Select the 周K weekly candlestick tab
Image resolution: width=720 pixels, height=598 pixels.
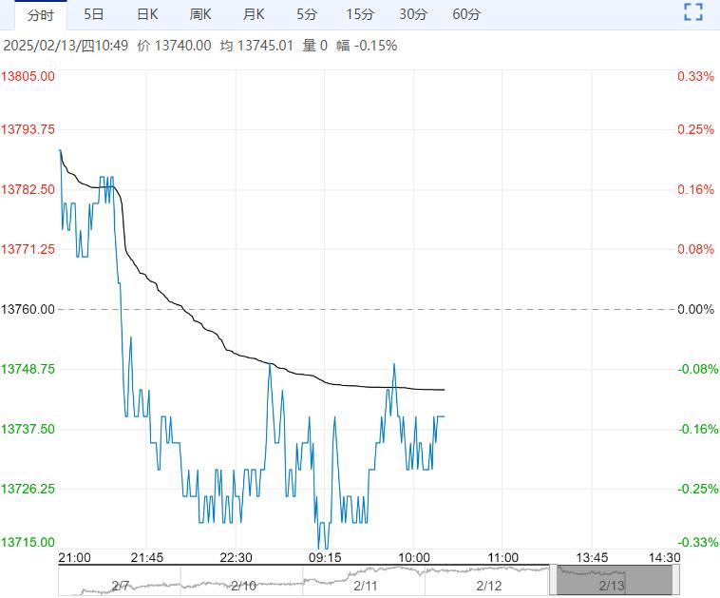(x=200, y=14)
